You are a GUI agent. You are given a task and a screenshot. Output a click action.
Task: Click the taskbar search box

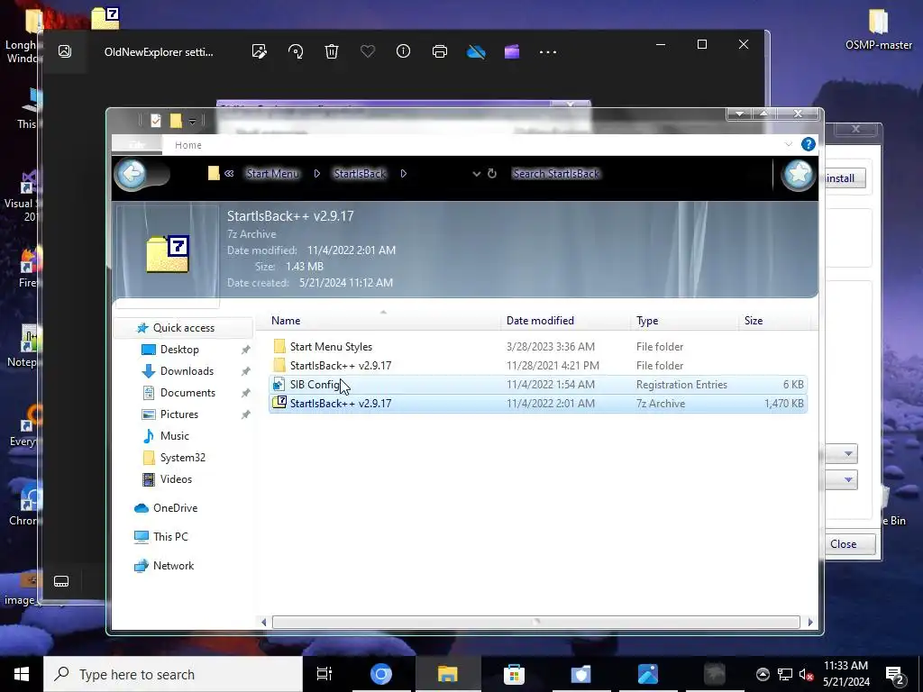tap(172, 674)
